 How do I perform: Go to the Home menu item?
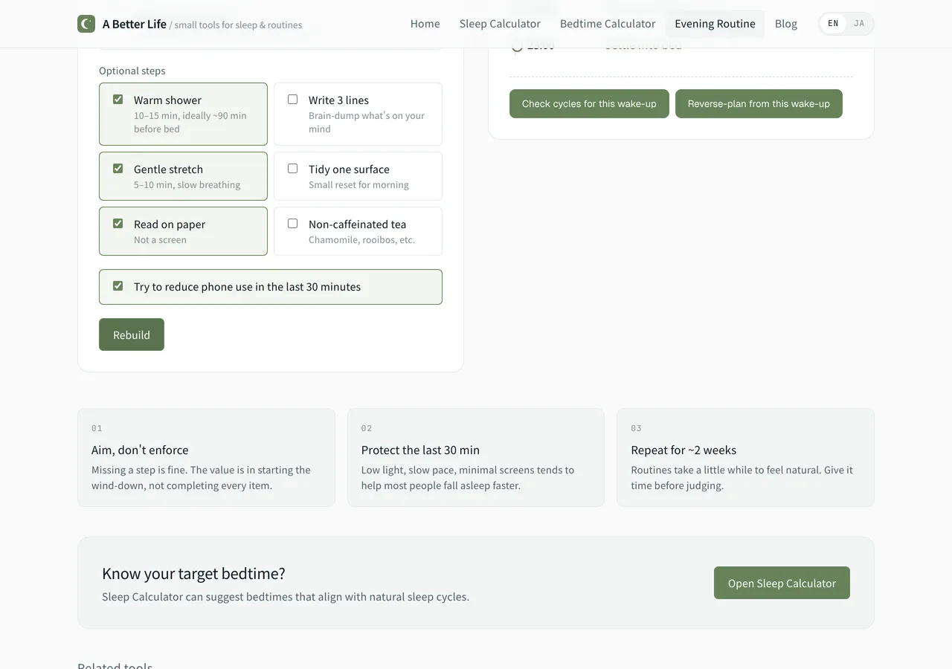(x=425, y=23)
